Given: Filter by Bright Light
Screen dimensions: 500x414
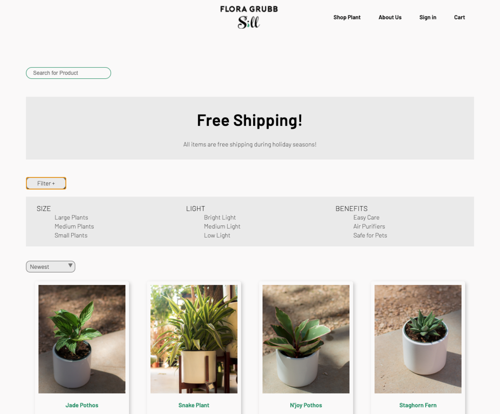Looking at the screenshot, I should click(x=220, y=217).
